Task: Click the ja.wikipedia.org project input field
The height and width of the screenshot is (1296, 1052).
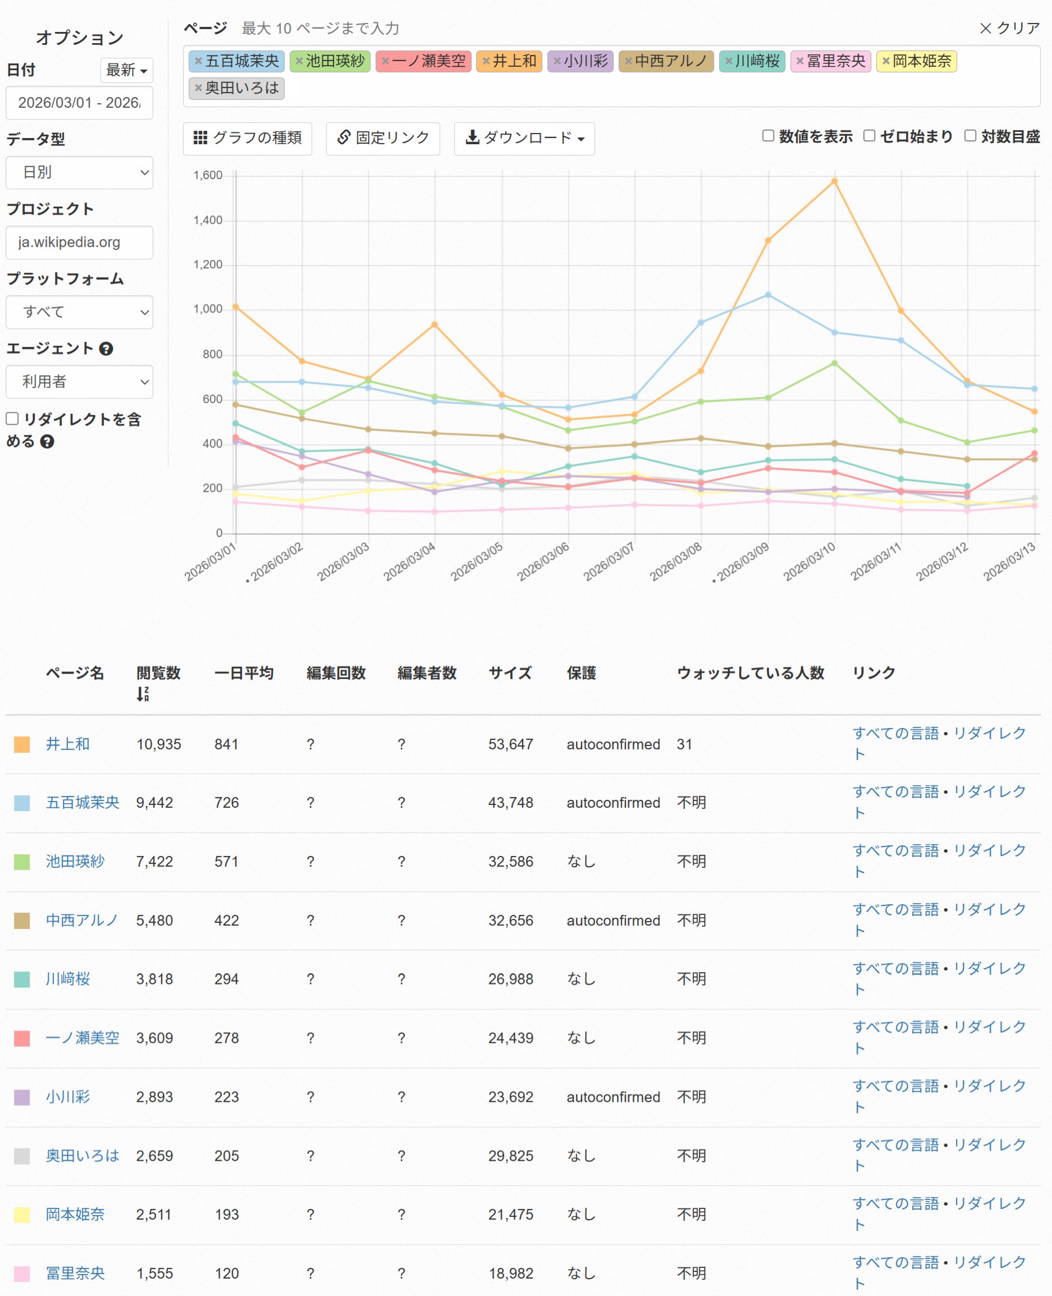Action: (79, 242)
